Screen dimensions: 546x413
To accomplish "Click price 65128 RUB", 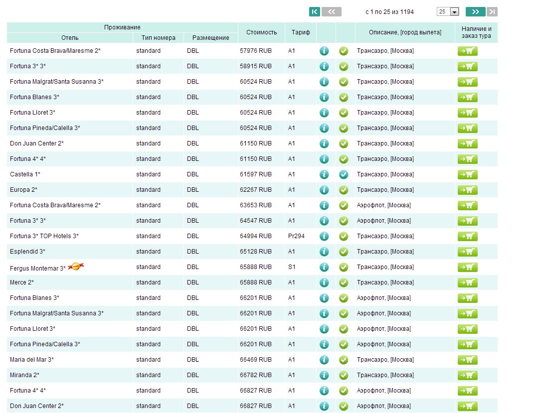I will coord(256,252).
